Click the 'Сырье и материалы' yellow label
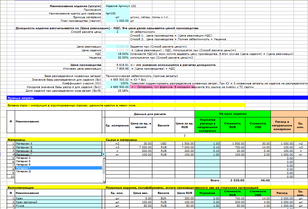This screenshot has height=209, width=308. [x=122, y=140]
